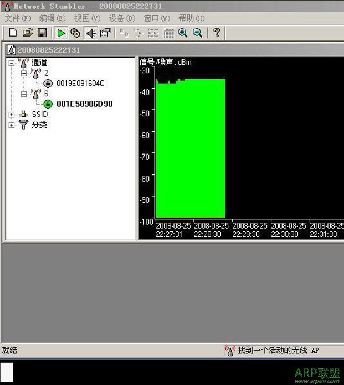Select the 通道 antenna icon

23,63
